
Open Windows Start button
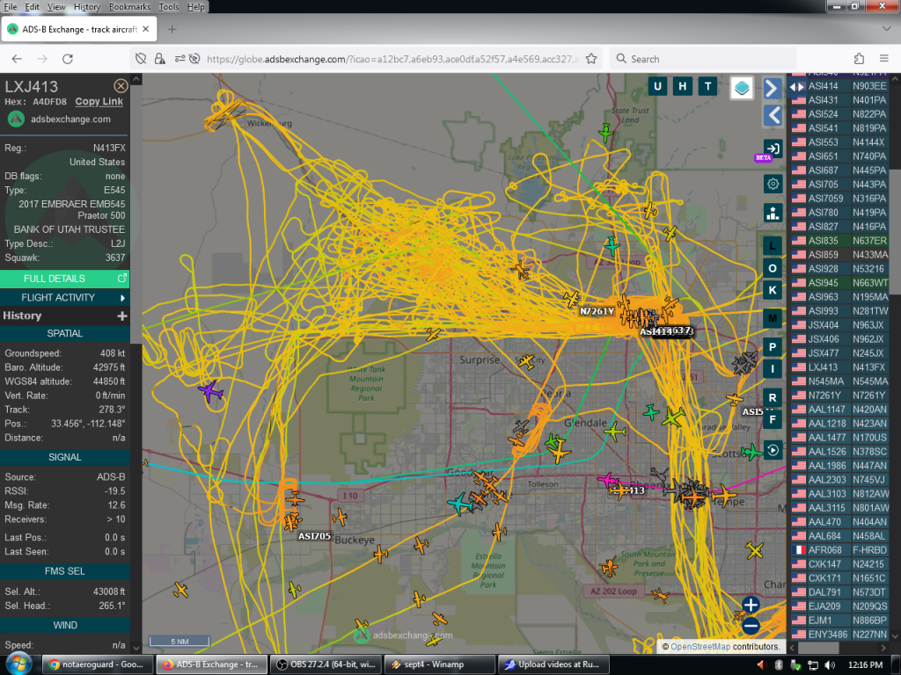[x=18, y=664]
